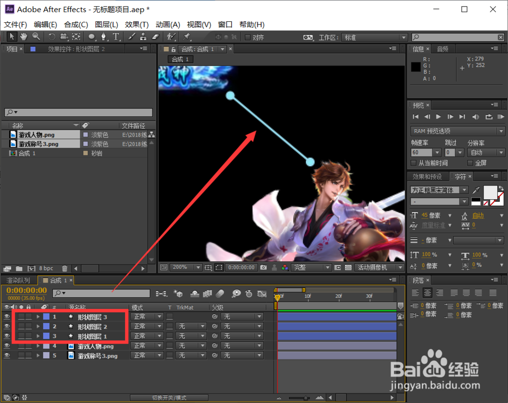Select the Unified Camera tool
This screenshot has width=508, height=403.
(64, 37)
